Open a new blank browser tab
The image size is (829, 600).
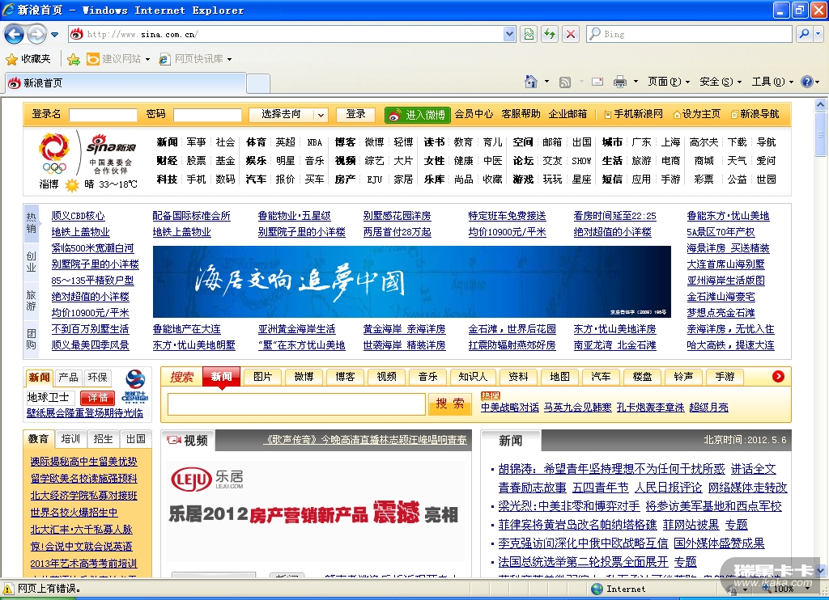pos(258,83)
